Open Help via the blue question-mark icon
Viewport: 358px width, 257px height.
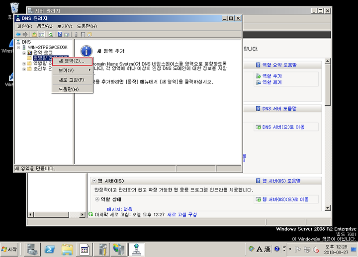(x=60, y=34)
